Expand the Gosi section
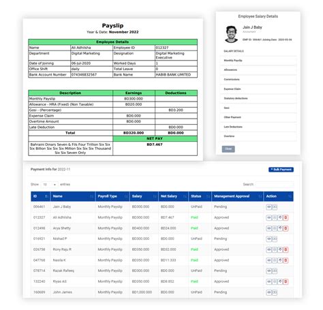The width and height of the screenshot is (323, 310). [258, 108]
